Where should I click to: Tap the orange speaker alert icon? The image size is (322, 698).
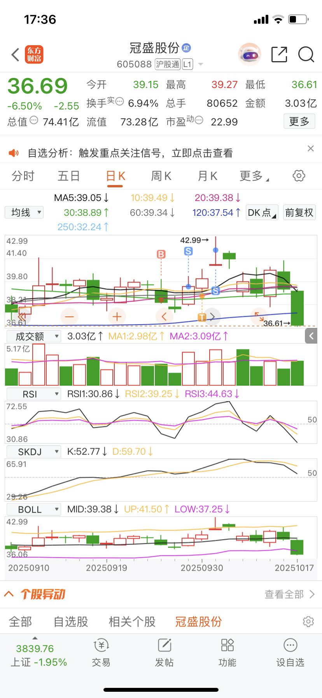point(14,153)
